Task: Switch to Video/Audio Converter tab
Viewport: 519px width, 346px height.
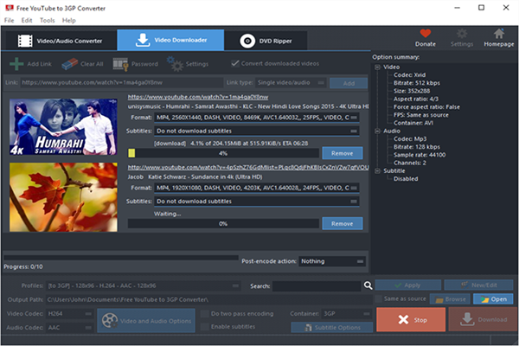Action: pos(61,41)
